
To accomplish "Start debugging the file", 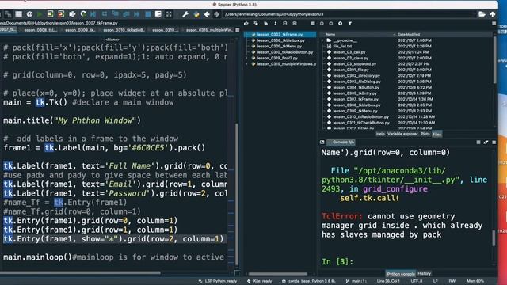I will (x=93, y=14).
